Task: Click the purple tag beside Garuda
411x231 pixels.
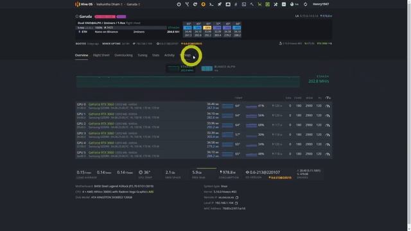Action: tap(121, 17)
